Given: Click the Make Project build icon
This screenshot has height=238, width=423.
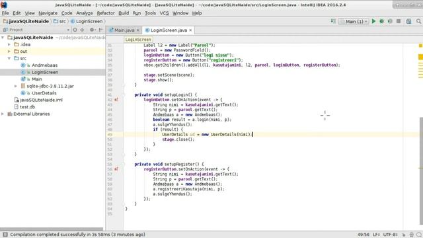Looking at the screenshot, I should point(333,21).
